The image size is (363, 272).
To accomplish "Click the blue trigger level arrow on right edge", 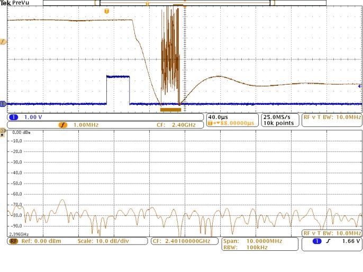I will (360, 86).
